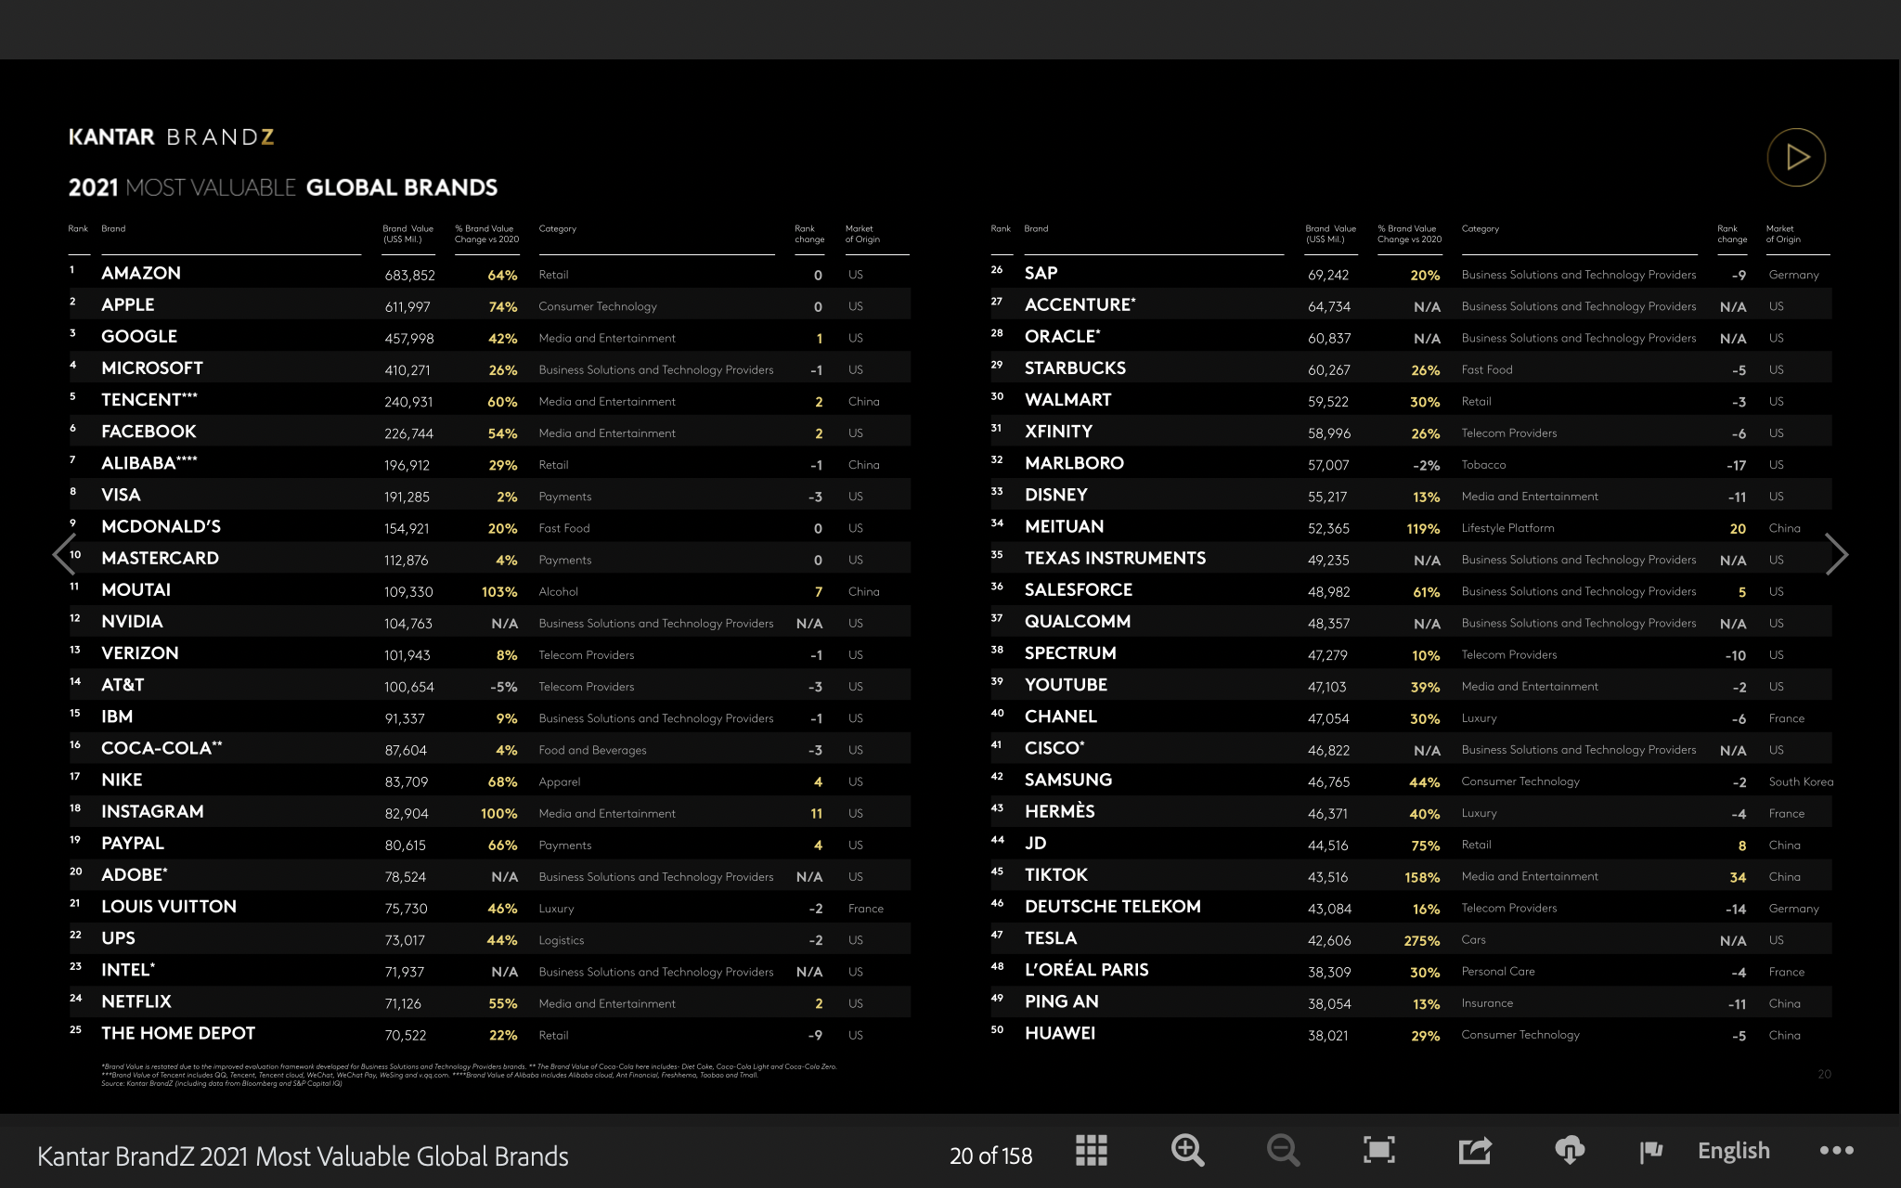Click the APPLE brand name

128,304
